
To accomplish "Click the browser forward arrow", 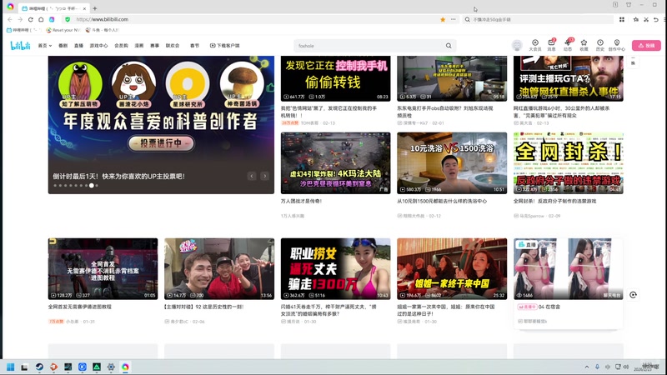I will point(20,19).
